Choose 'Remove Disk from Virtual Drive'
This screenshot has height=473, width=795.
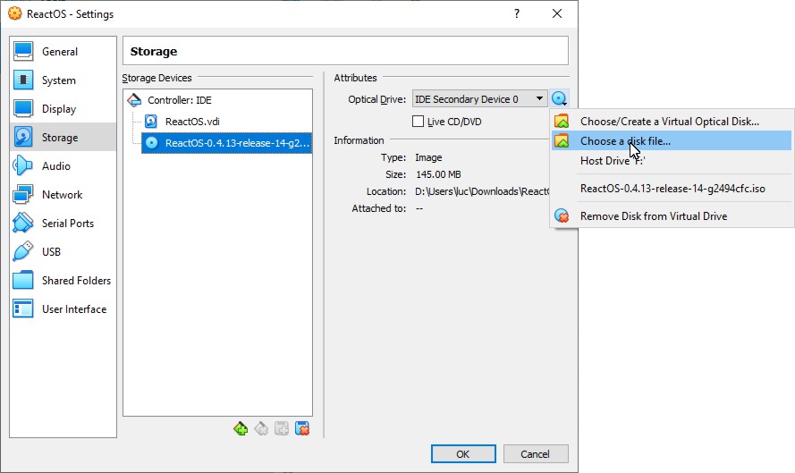[672, 216]
